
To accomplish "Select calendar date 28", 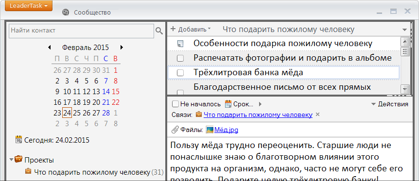I will (x=106, y=113).
